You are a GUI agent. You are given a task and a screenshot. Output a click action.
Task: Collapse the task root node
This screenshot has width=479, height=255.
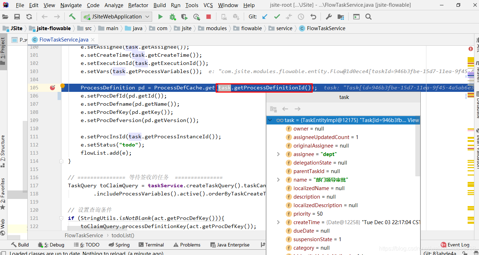pos(270,120)
